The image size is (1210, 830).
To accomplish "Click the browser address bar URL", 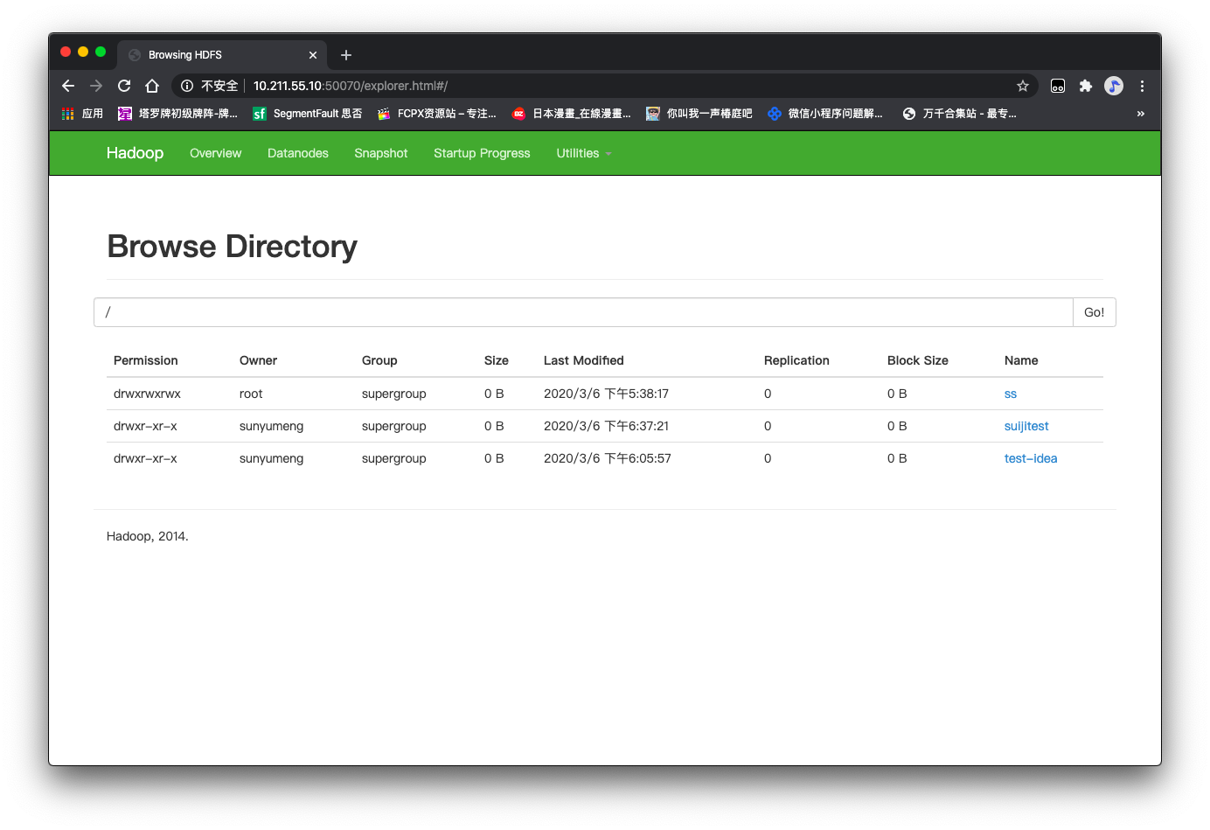I will 351,86.
